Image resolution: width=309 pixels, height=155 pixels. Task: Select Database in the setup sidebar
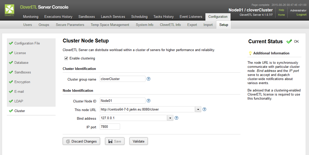click(x=21, y=63)
